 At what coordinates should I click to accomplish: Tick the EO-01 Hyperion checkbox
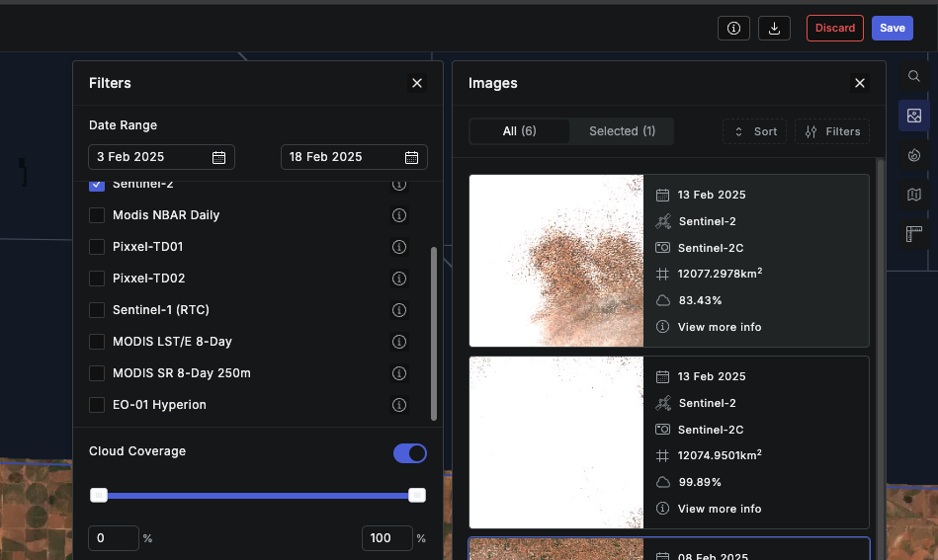(x=96, y=405)
